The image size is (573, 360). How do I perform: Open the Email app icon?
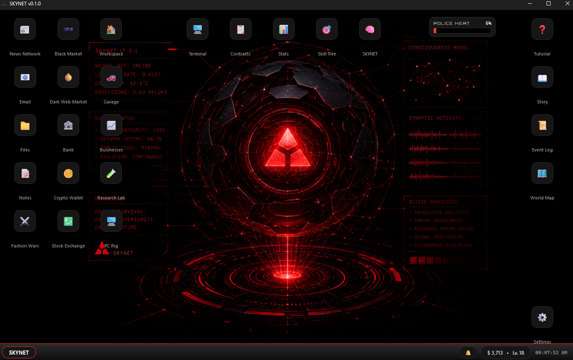click(x=25, y=77)
